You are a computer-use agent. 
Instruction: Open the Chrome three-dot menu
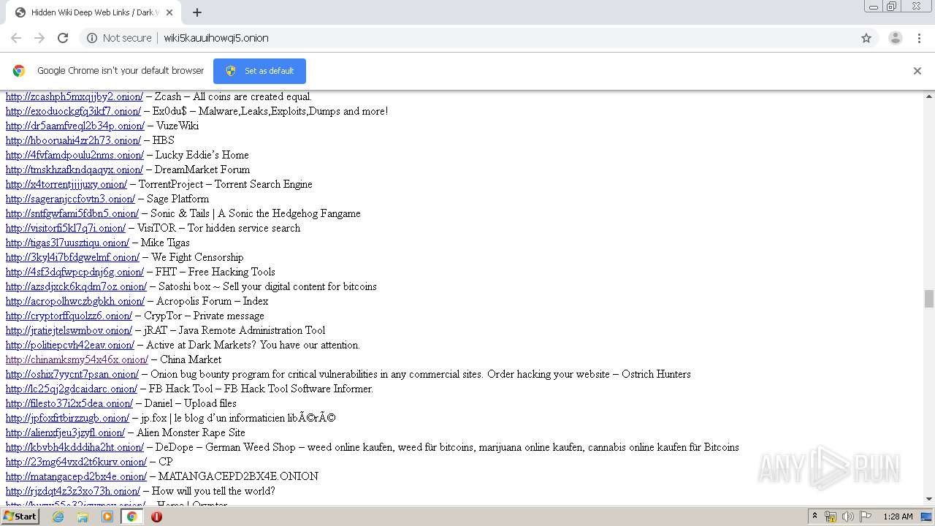[919, 38]
